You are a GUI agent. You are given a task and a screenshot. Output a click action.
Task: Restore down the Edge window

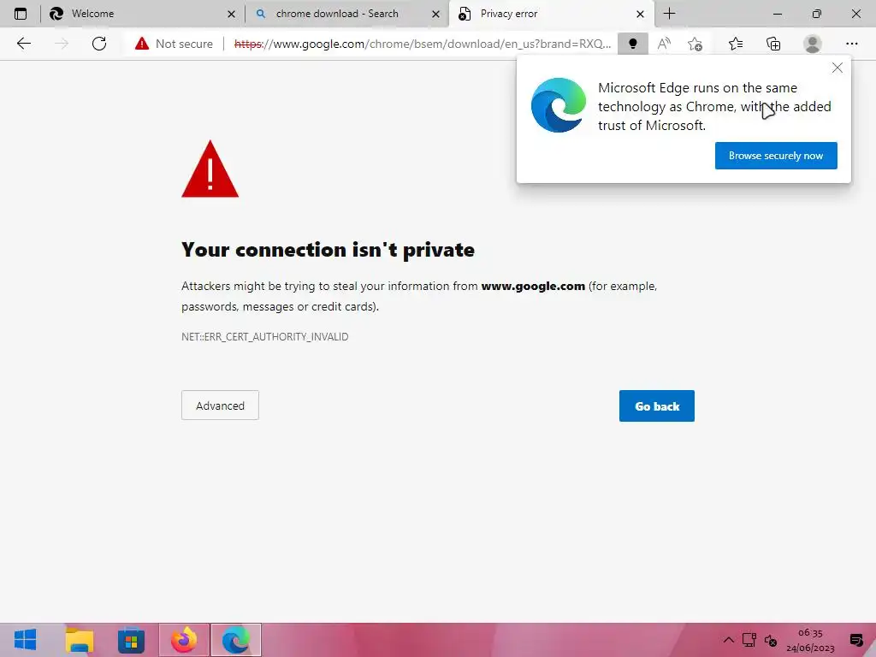click(x=816, y=14)
